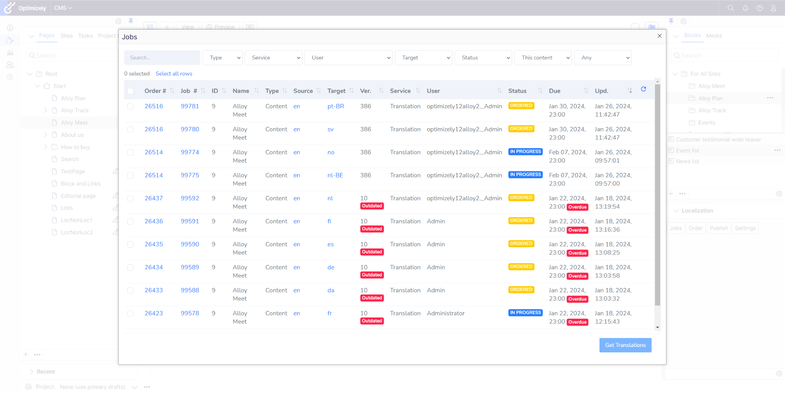Viewport: 785px width, 393px height.
Task: Open the Type filter dropdown
Action: point(222,58)
